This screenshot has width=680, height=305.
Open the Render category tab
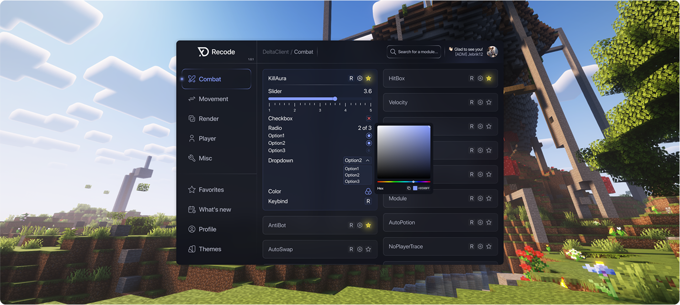tap(209, 119)
